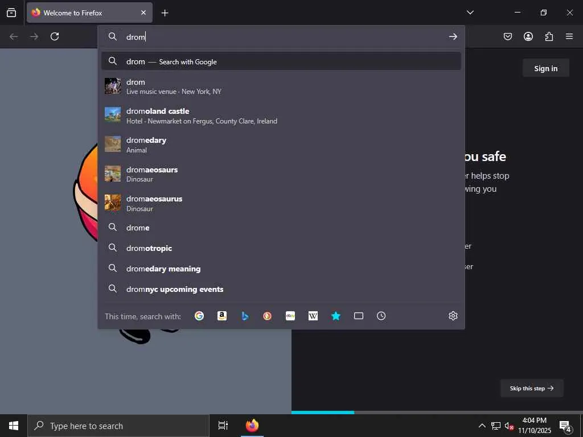Choose the dromedary Animal suggestion
This screenshot has height=437, width=583.
[281, 145]
